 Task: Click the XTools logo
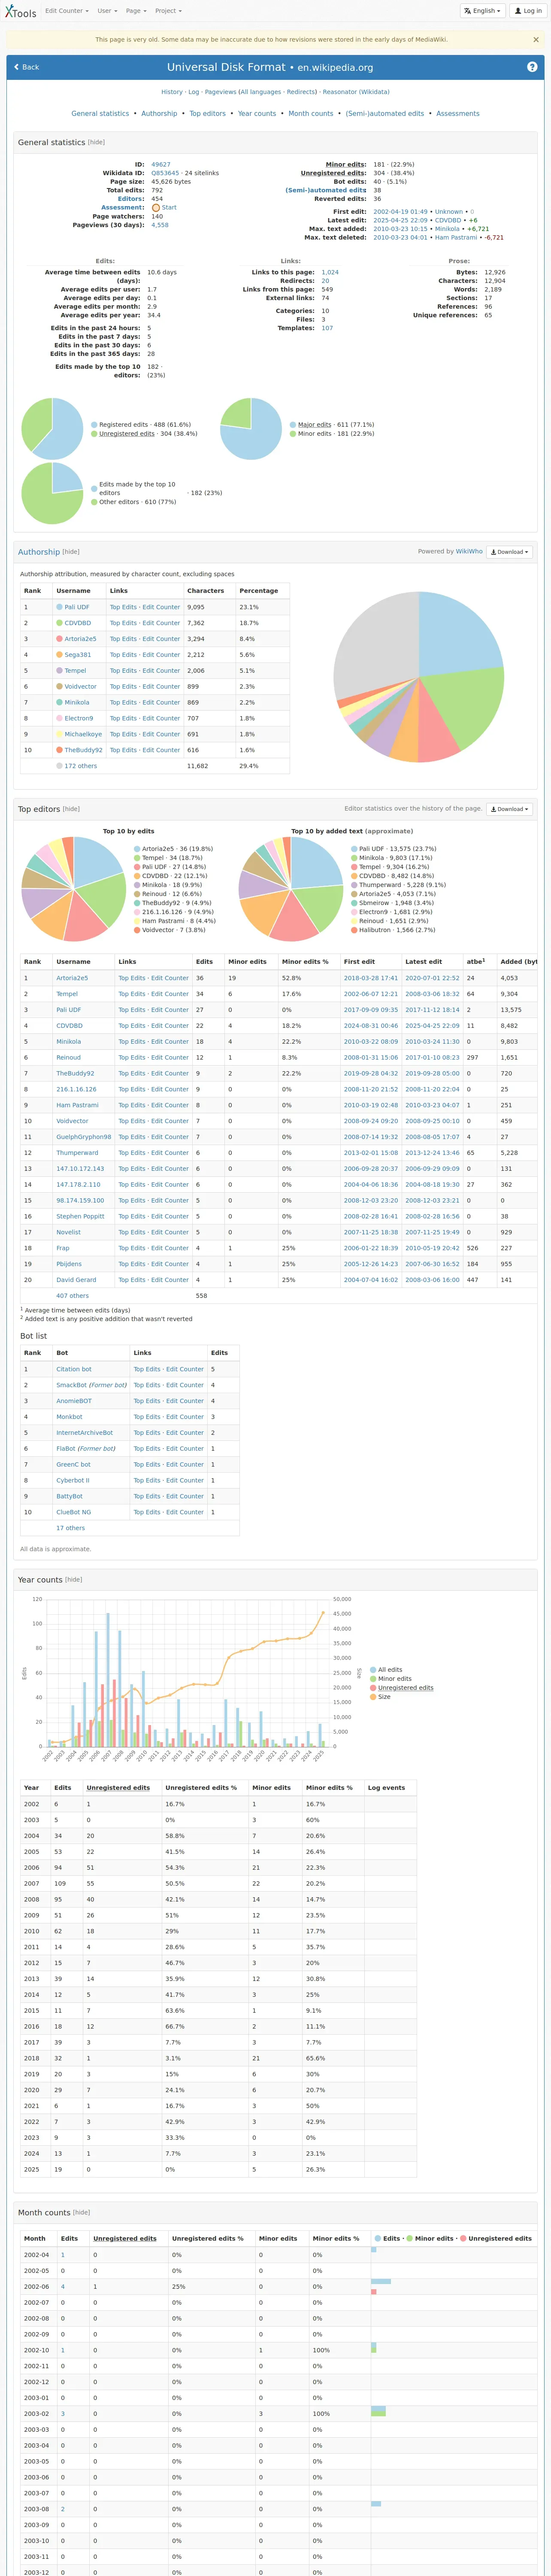20,11
